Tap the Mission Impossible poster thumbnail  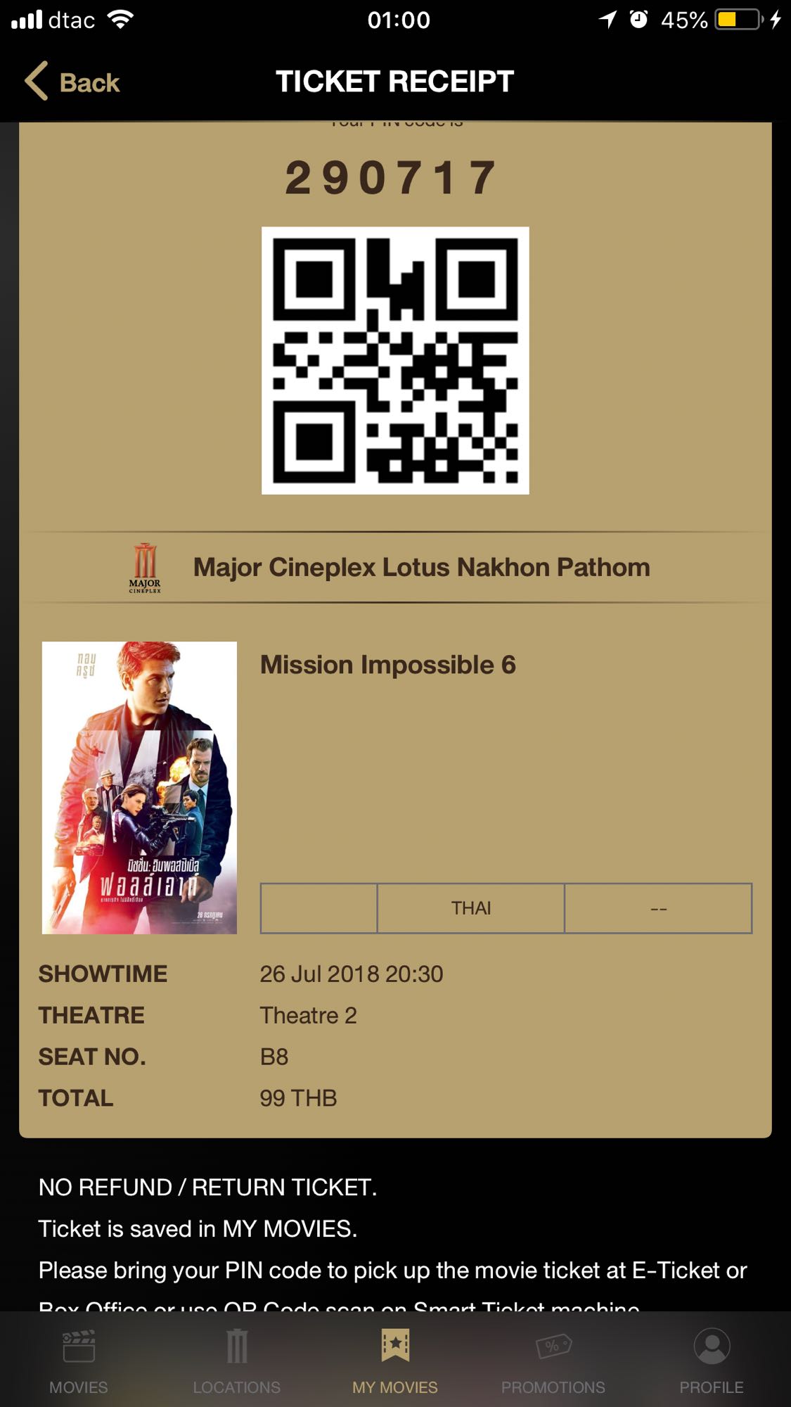pyautogui.click(x=139, y=788)
